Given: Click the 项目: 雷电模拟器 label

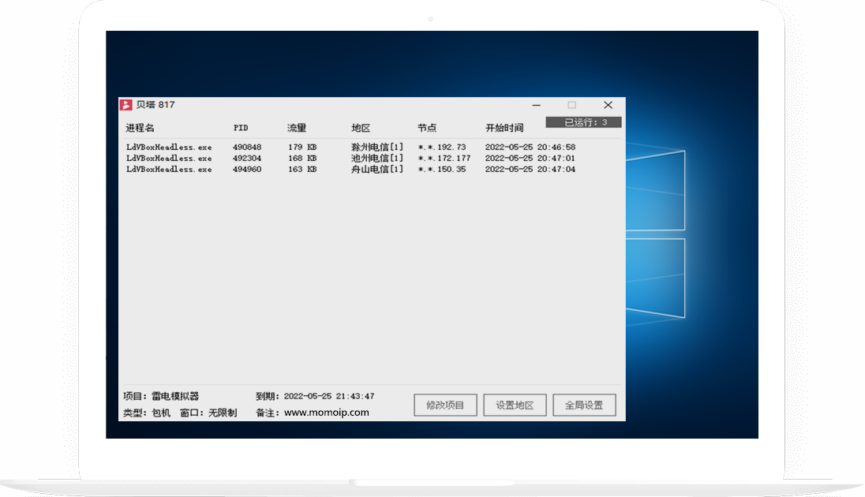Looking at the screenshot, I should (x=161, y=396).
